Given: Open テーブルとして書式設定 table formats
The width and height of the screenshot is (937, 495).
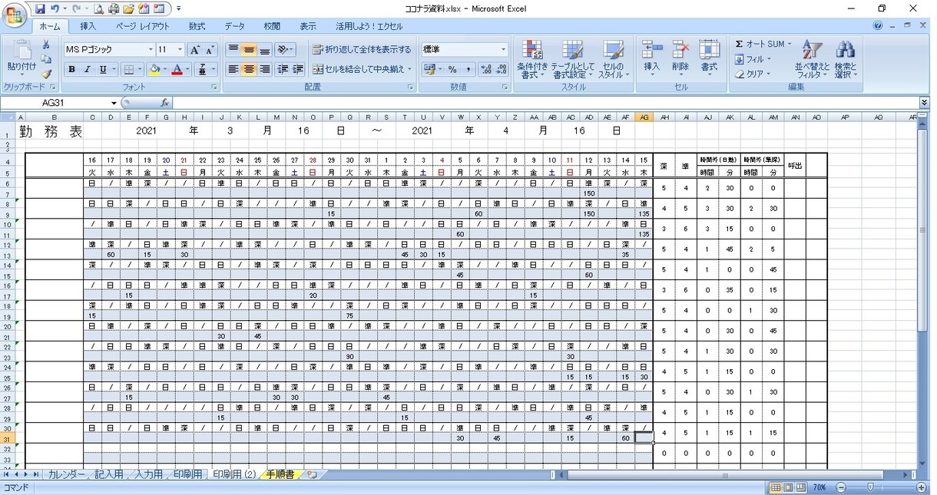Looking at the screenshot, I should click(573, 59).
